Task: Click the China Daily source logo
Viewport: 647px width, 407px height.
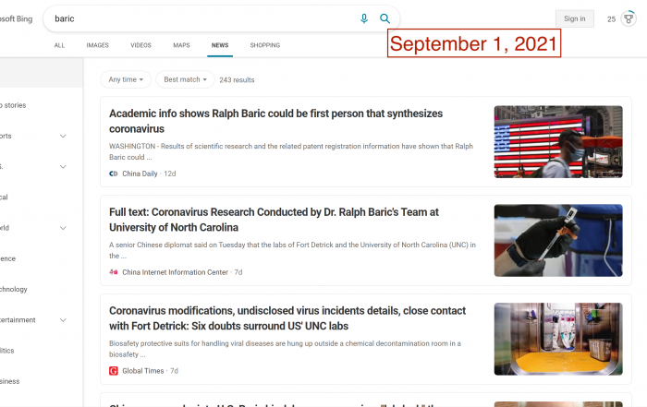Action: tap(114, 174)
